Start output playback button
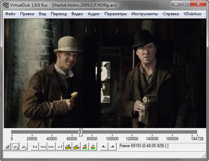Image resolution: width=209 pixels, height=161 pixels. coord(24,146)
